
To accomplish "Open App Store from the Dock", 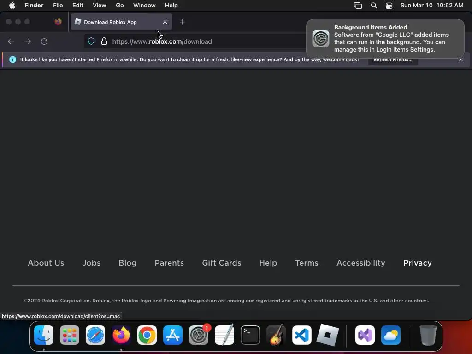I will pos(173,335).
